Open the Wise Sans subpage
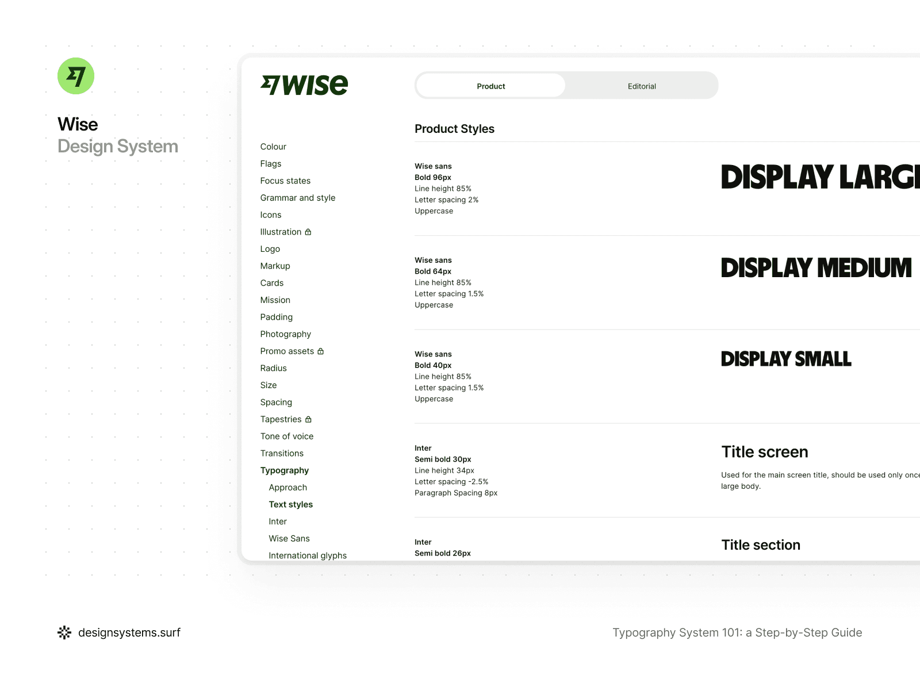Screen dimensions: 920x690 289,538
